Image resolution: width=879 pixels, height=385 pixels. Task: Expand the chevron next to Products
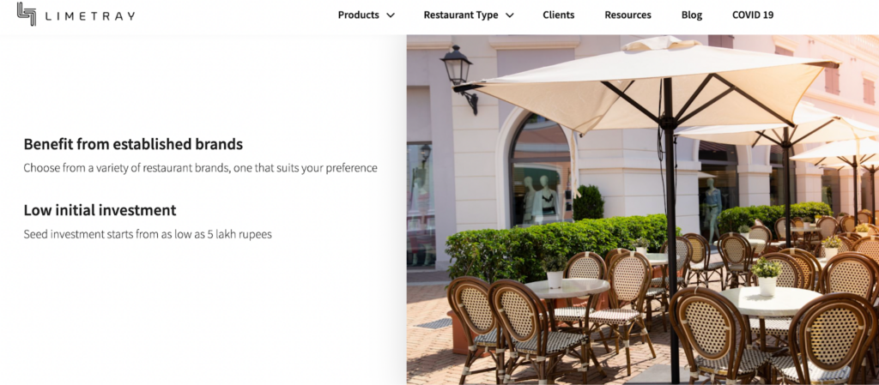[x=391, y=15]
